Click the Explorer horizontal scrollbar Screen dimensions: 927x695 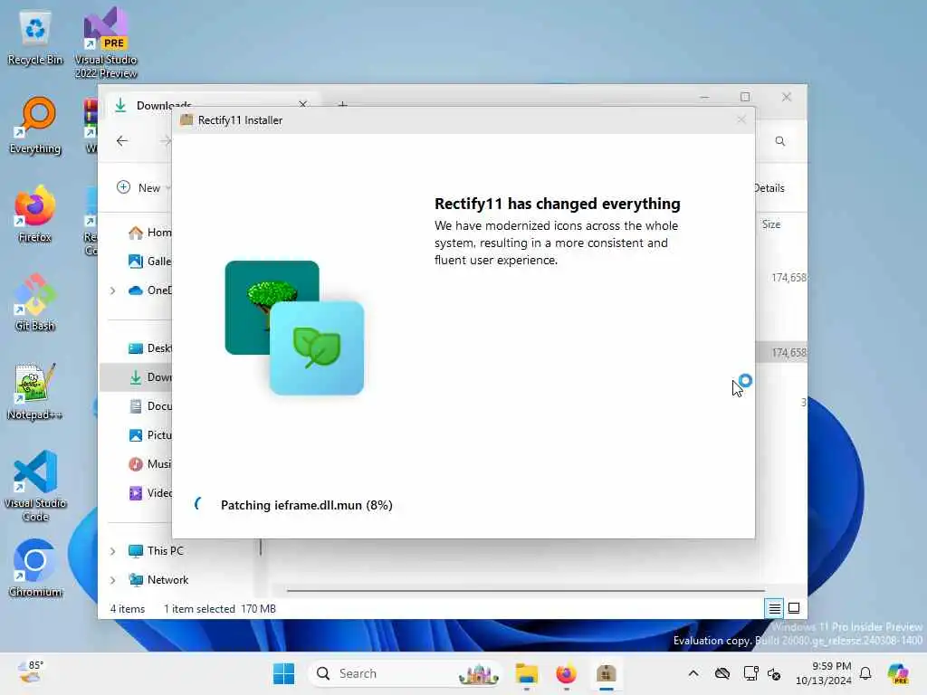click(x=526, y=590)
